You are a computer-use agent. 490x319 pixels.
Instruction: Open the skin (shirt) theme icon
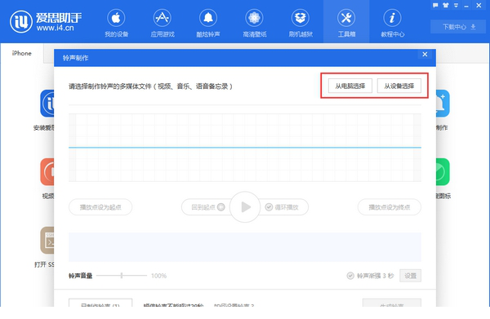[446, 6]
